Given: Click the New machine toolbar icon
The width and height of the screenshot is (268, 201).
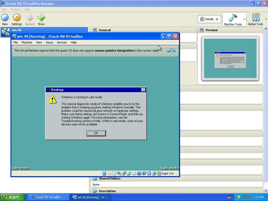Looking at the screenshot, I should [x=5, y=19].
